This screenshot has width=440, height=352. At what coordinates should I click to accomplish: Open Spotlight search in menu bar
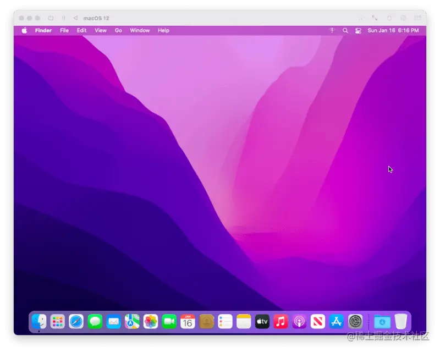[345, 31]
